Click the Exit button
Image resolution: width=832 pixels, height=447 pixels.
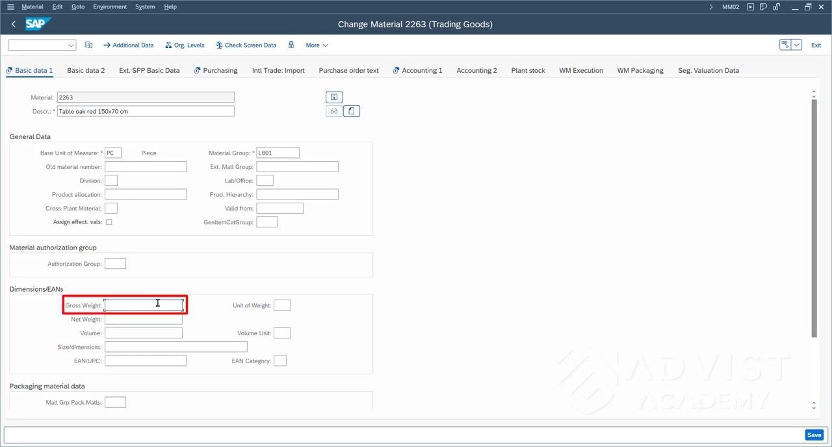[x=816, y=45]
